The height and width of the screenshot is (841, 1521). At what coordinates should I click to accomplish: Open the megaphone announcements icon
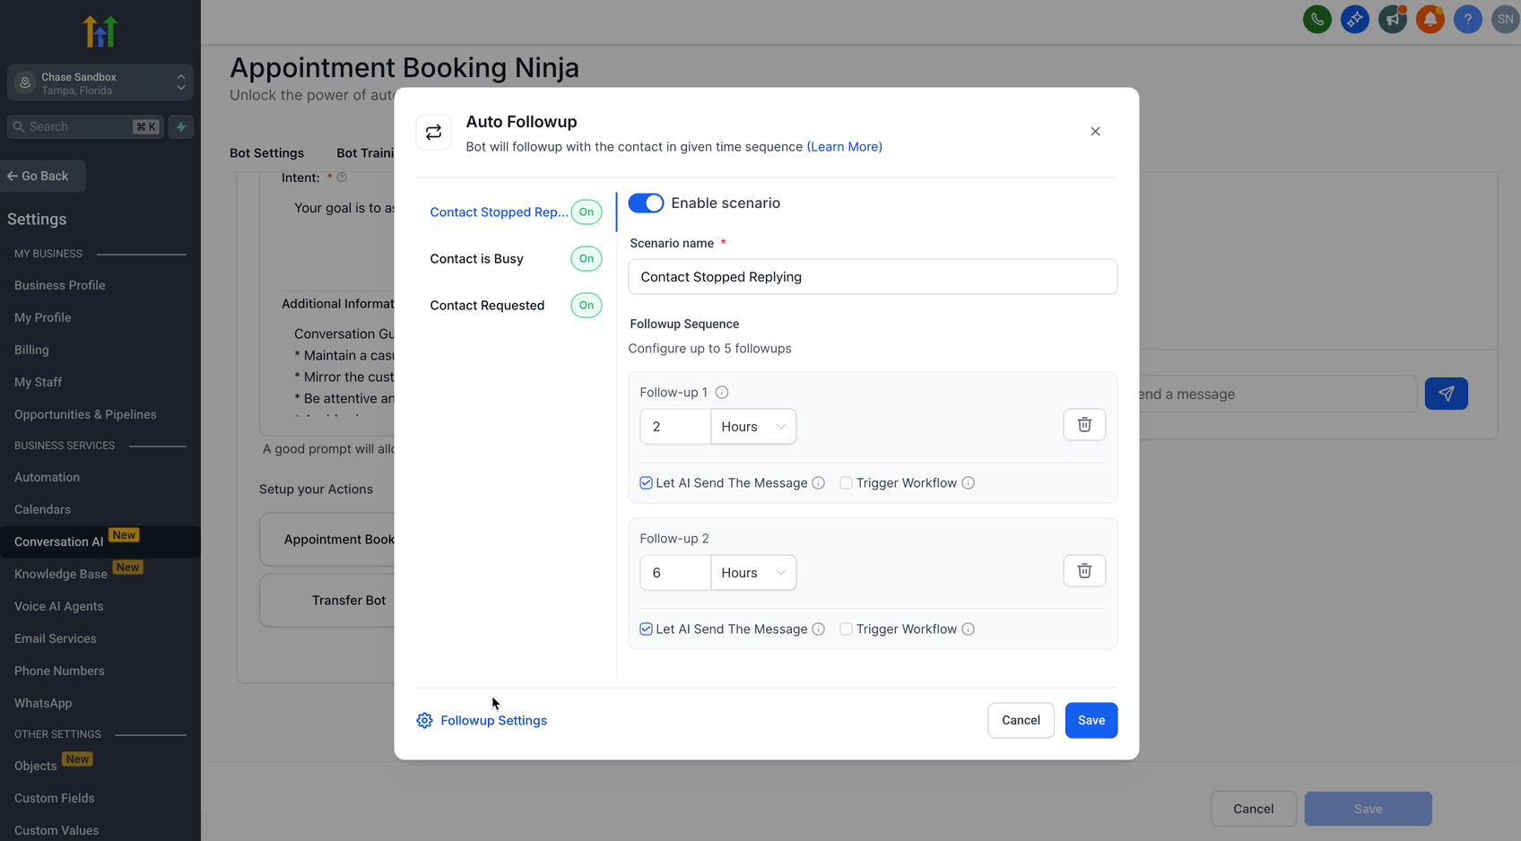pyautogui.click(x=1392, y=19)
